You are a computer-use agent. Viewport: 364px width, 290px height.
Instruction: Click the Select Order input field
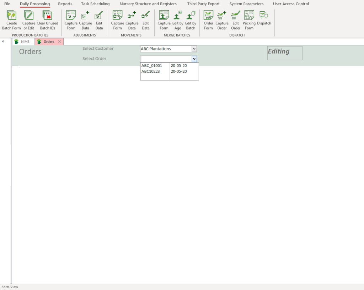(166, 59)
